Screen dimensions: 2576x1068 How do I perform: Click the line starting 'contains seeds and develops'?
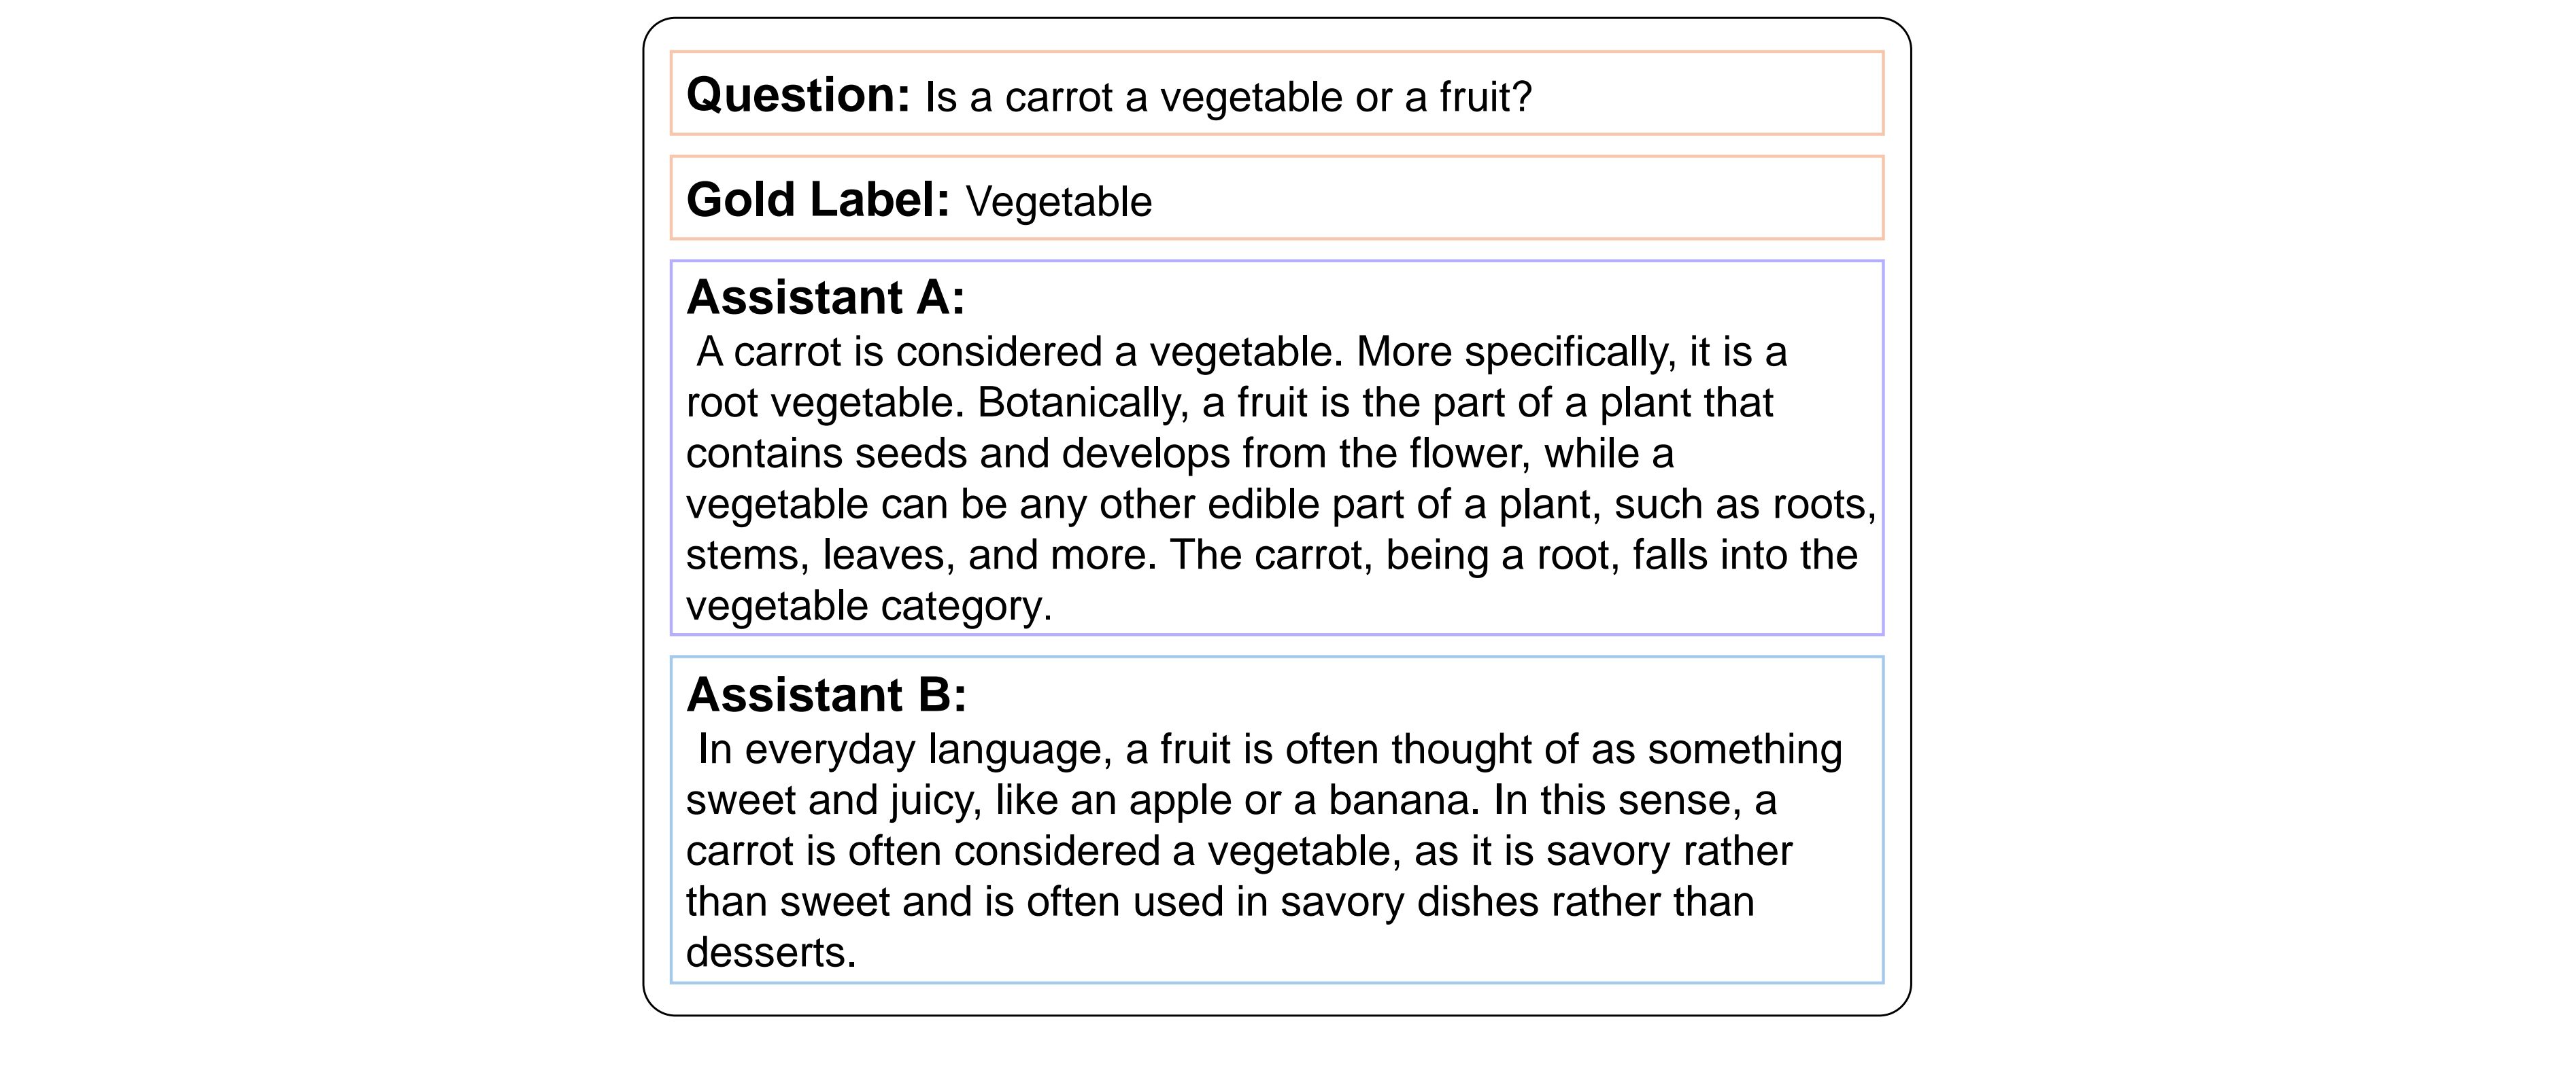(1180, 454)
